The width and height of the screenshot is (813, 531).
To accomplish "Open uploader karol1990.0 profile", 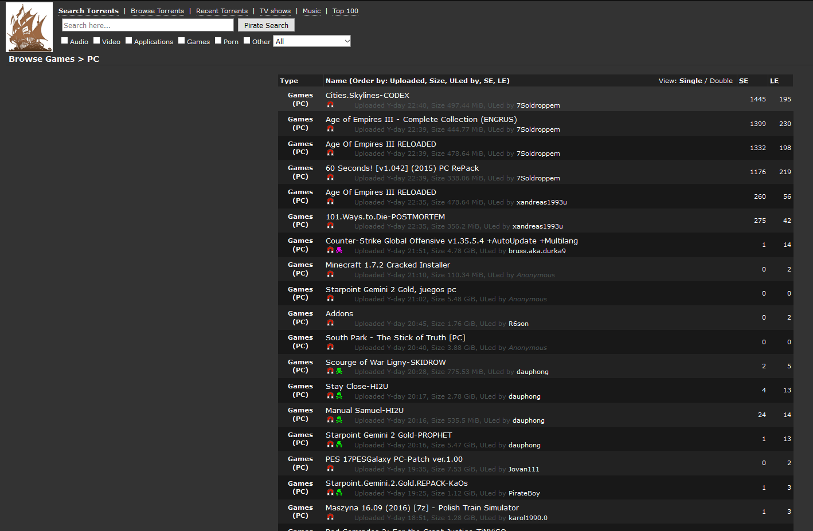I will 528,518.
